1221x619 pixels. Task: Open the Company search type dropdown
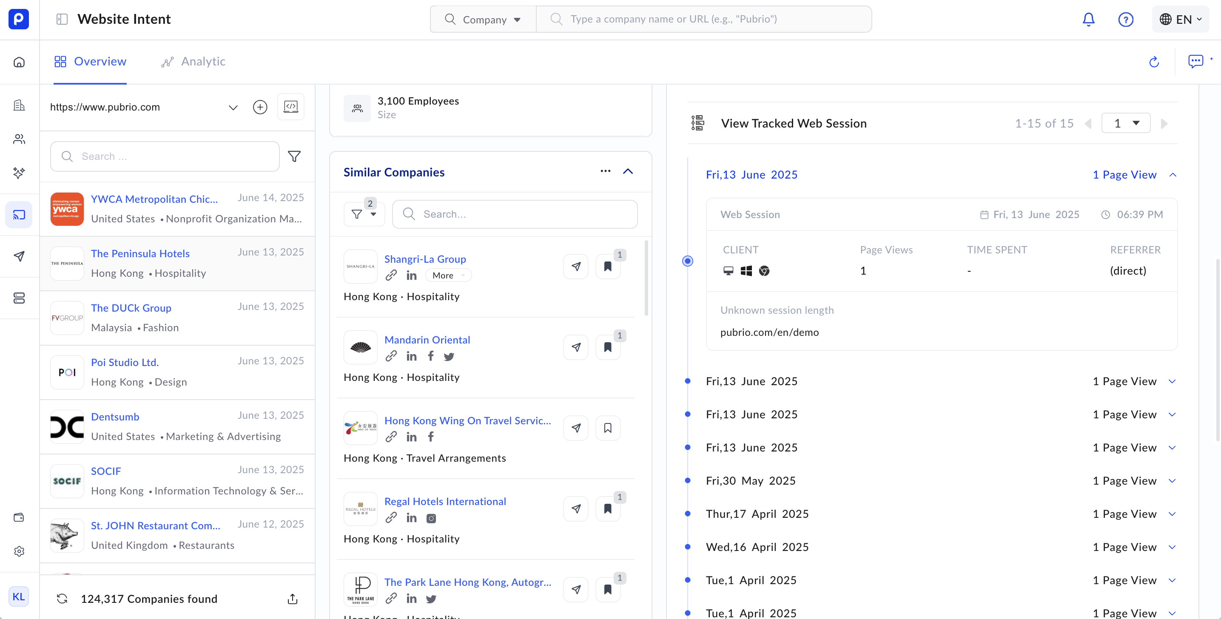[x=483, y=20]
